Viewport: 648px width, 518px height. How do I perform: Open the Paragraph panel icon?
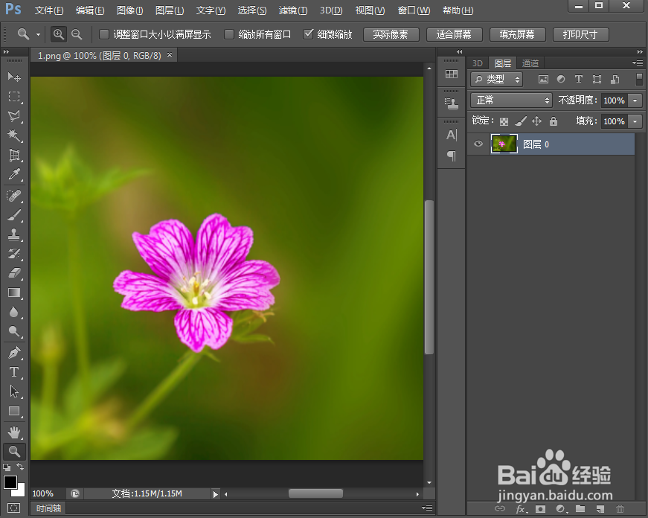(x=452, y=156)
